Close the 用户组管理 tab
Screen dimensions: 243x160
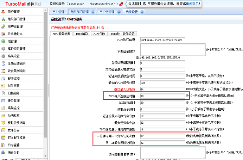click(x=119, y=12)
